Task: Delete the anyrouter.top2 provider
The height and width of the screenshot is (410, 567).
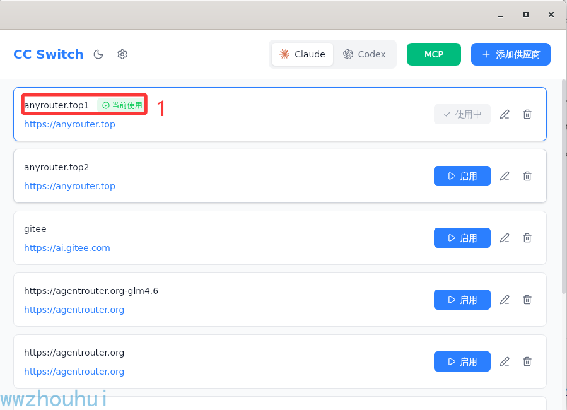Action: [x=527, y=176]
